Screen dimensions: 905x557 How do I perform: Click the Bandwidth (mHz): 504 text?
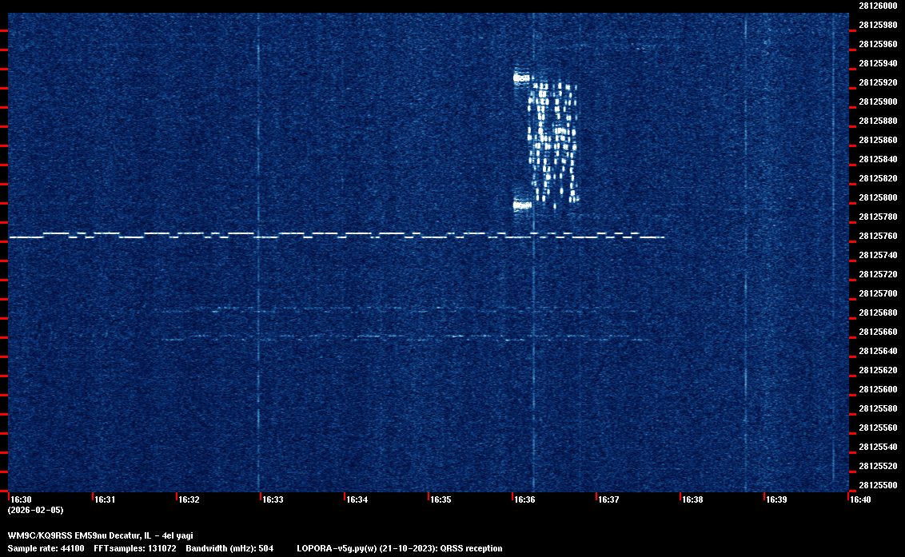click(x=229, y=548)
